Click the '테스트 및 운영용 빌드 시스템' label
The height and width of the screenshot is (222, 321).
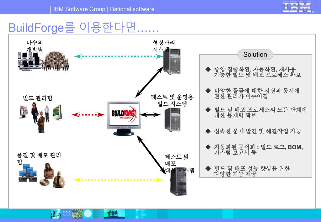[172, 100]
